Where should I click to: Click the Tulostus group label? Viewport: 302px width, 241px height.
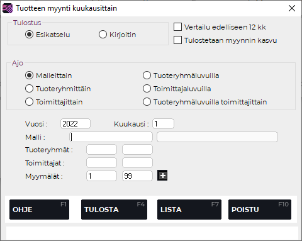pos(27,23)
